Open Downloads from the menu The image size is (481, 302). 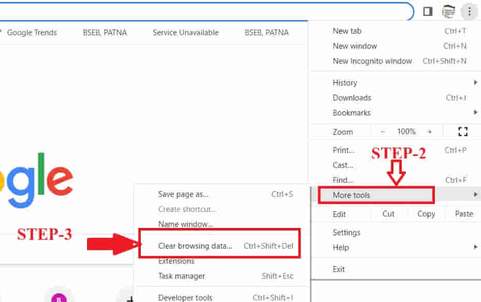pyautogui.click(x=396, y=97)
